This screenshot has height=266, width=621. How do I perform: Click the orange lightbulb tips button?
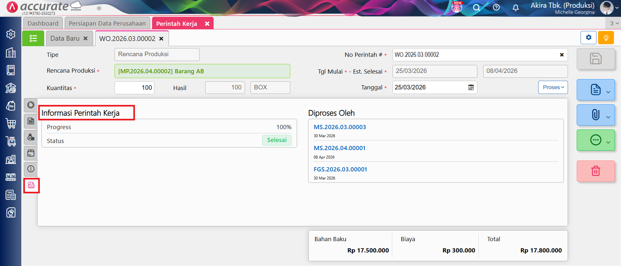coord(606,38)
